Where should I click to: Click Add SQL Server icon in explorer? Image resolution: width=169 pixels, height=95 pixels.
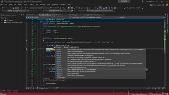pos(5,18)
